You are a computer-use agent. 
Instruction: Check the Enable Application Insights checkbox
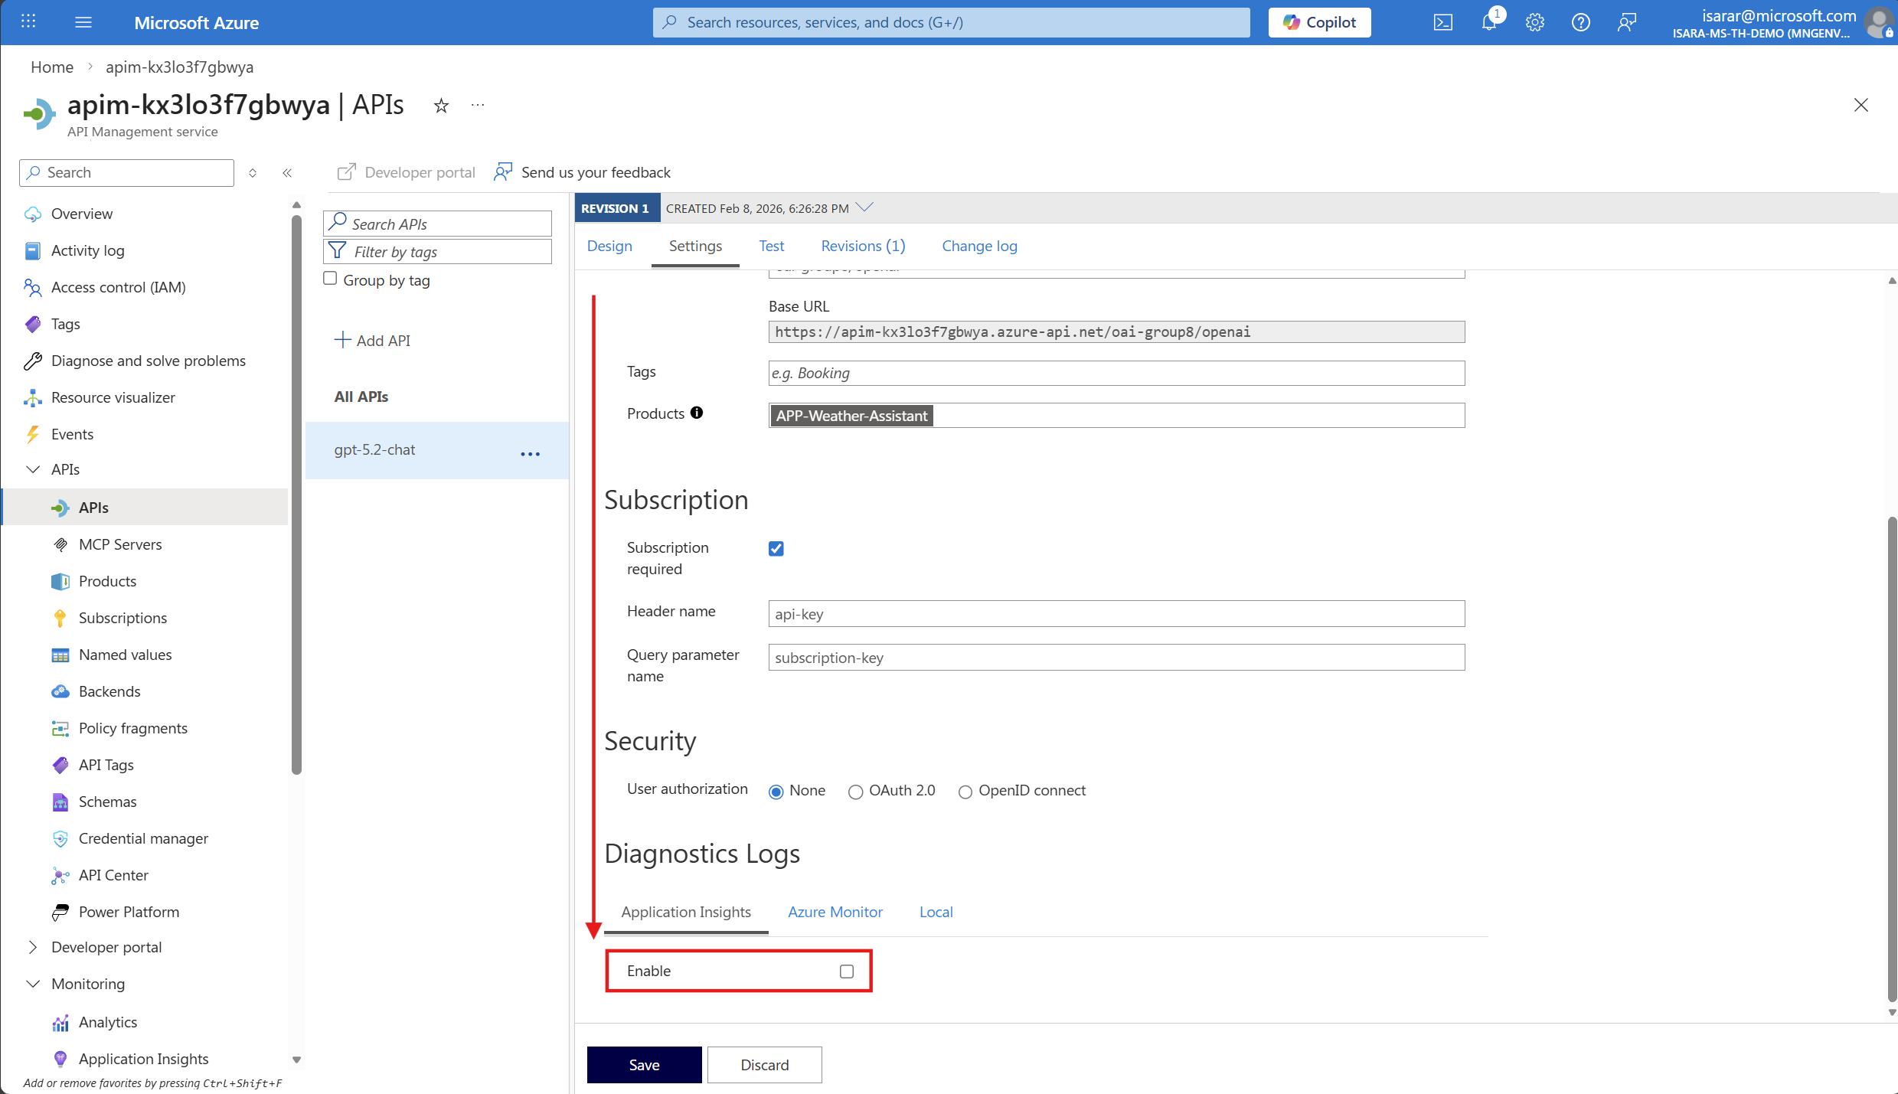846,971
